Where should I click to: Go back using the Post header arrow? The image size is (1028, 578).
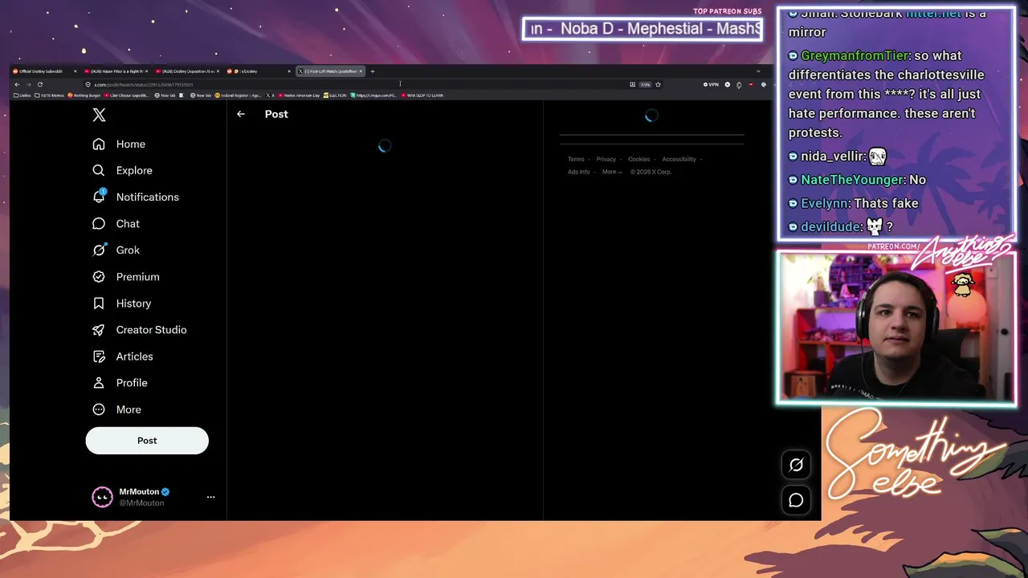[x=241, y=114]
